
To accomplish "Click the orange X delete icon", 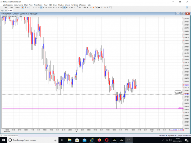I will click(x=93, y=7).
